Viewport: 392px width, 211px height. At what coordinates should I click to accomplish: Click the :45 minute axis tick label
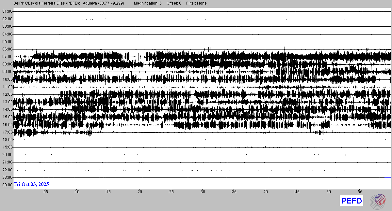click(297, 192)
